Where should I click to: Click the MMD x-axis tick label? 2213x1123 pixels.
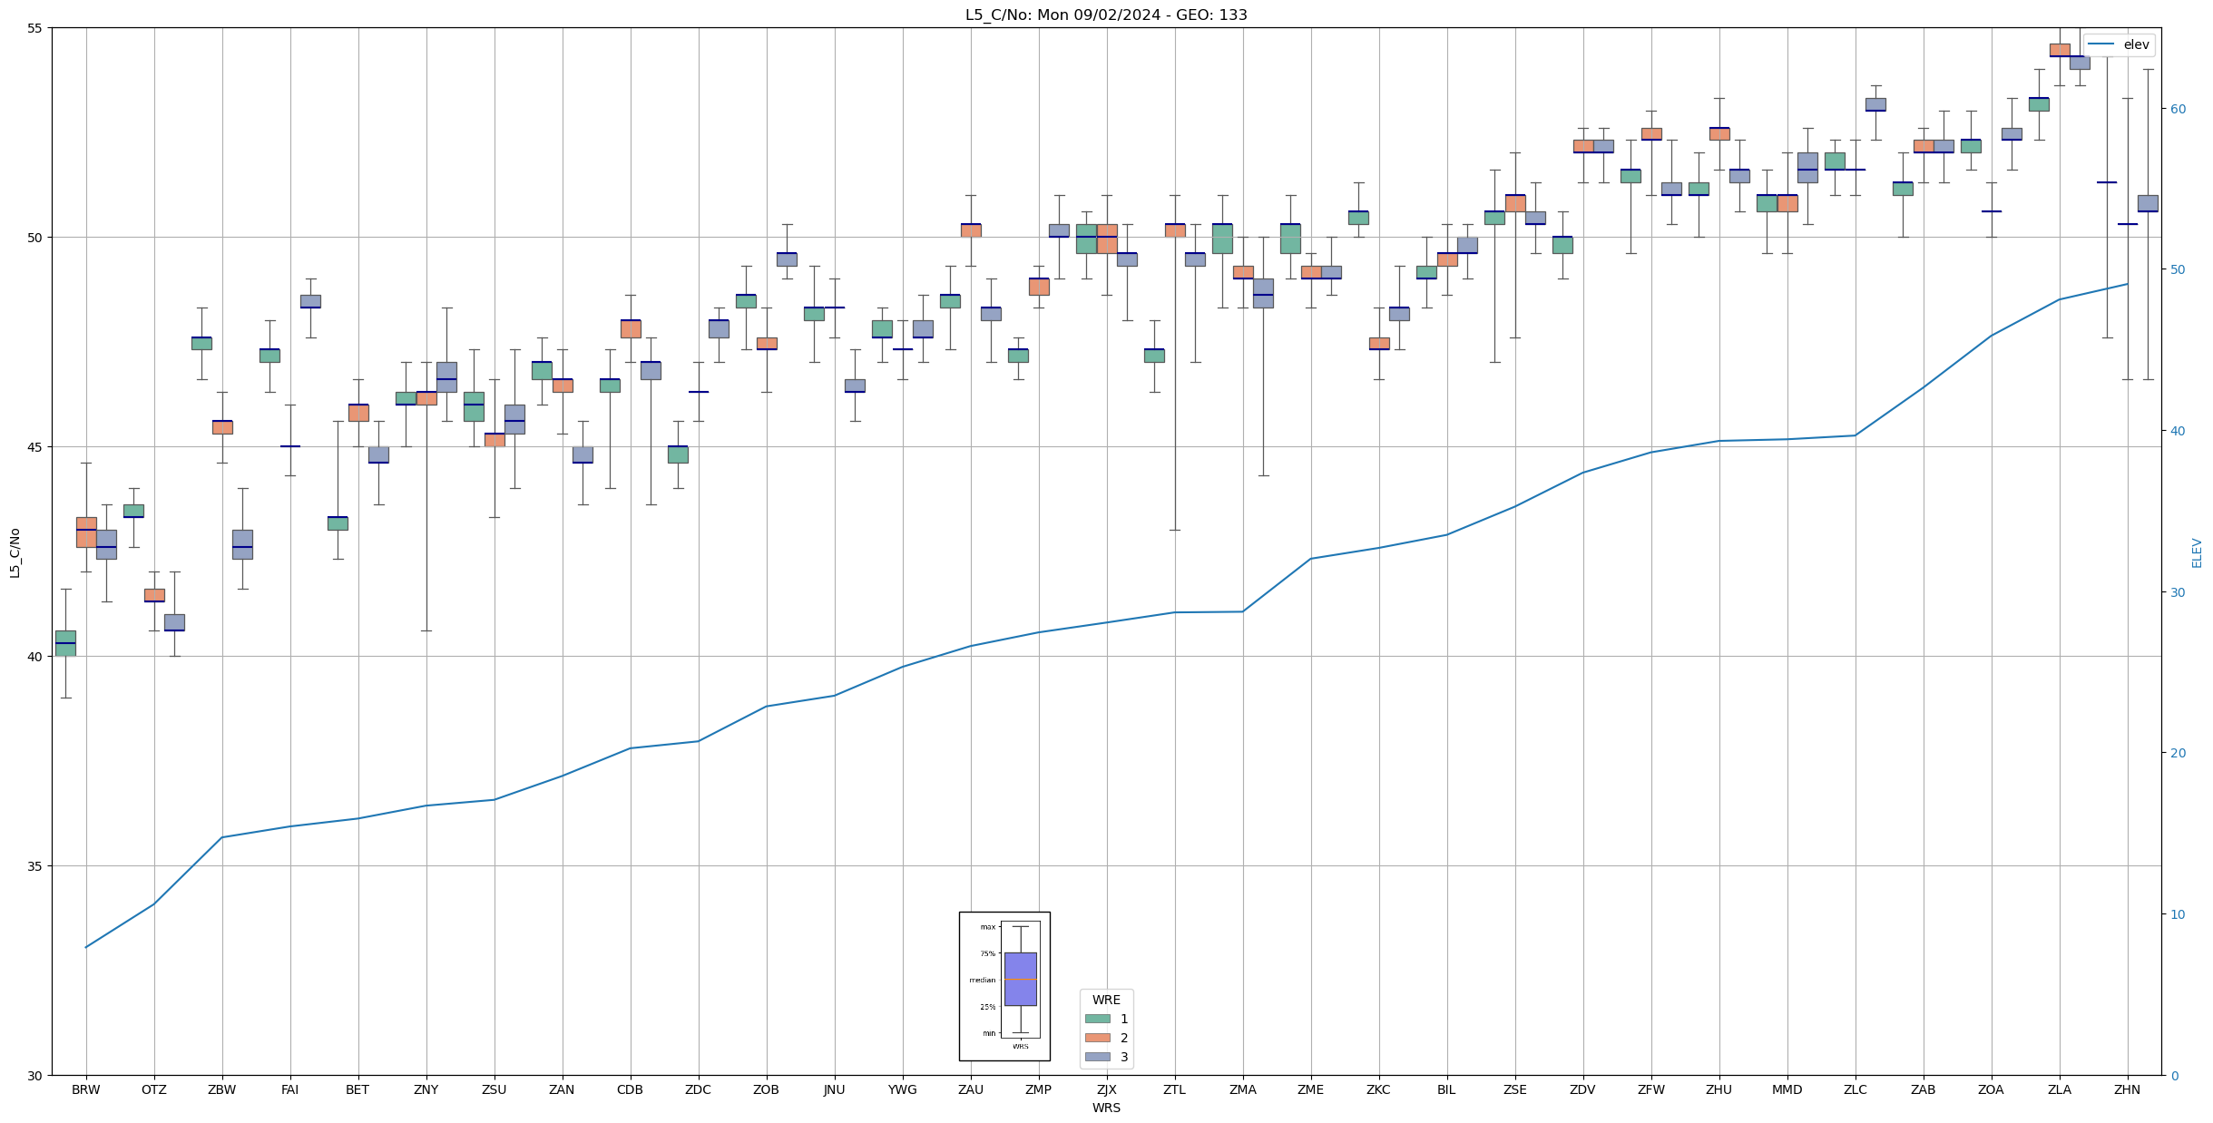click(1787, 1089)
